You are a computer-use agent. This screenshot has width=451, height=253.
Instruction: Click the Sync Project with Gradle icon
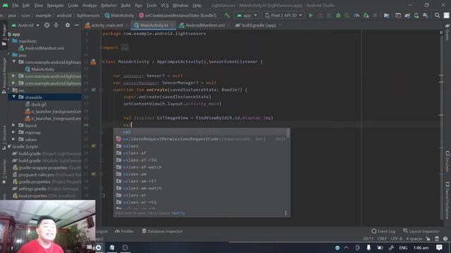(x=407, y=15)
